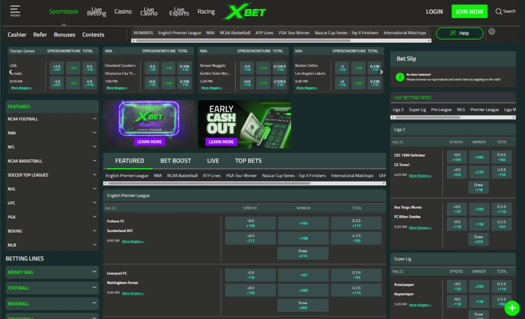Image resolution: width=525 pixels, height=319 pixels.
Task: Expand SOCCER TOP LEAGUES section
Action: pos(52,175)
